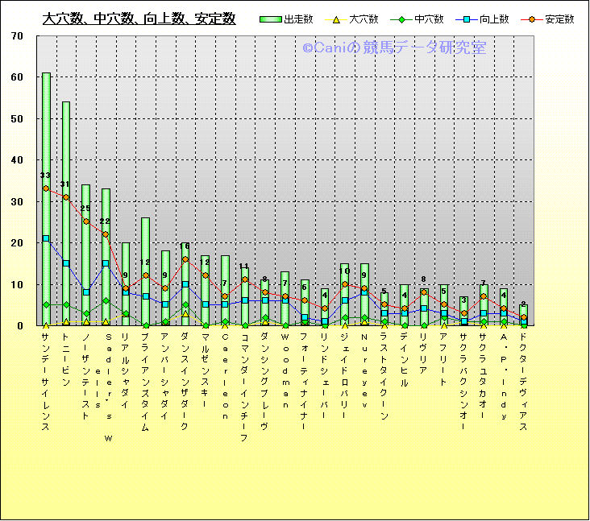Click the 70 value on the vertical axis
Image resolution: width=590 pixels, height=521 pixels.
pos(18,36)
